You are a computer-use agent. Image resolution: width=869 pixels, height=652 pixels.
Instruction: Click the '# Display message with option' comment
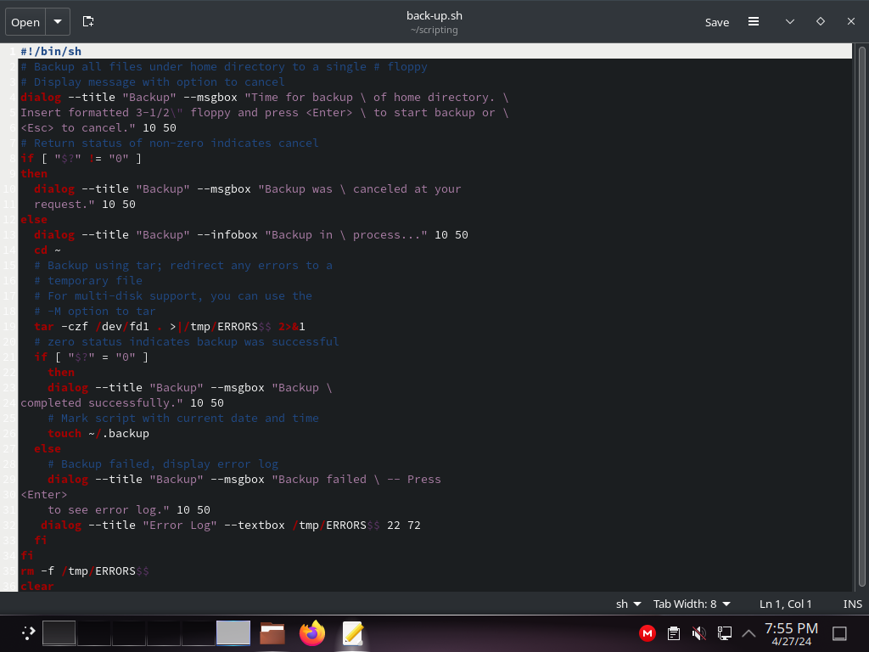click(x=153, y=82)
